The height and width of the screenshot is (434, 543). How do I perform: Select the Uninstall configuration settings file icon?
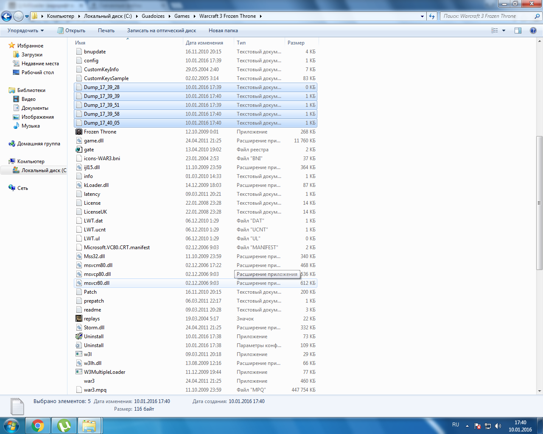79,345
